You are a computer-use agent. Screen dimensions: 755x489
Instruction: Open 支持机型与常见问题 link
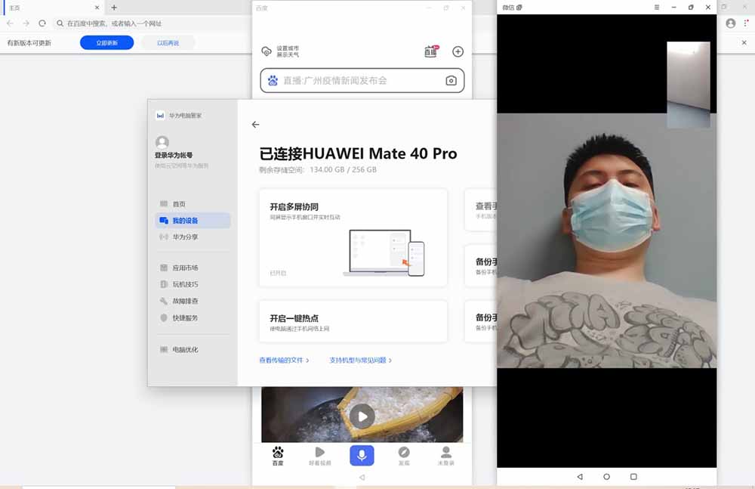point(361,361)
